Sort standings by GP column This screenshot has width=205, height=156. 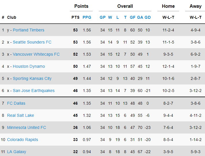102,17
